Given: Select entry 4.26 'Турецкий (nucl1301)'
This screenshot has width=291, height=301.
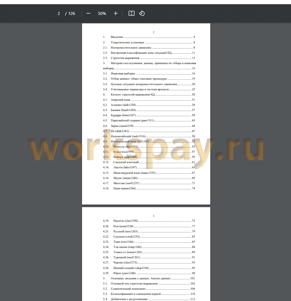Looking at the screenshot, I should (149, 257).
